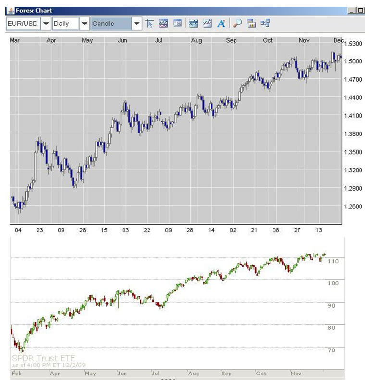This screenshot has width=372, height=386.
Task: Click the add indicator chart icon
Action: coord(163,24)
